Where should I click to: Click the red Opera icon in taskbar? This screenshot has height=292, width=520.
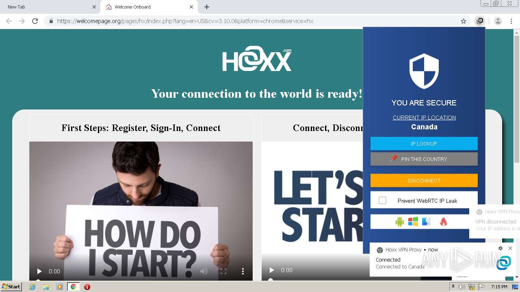pos(87,287)
